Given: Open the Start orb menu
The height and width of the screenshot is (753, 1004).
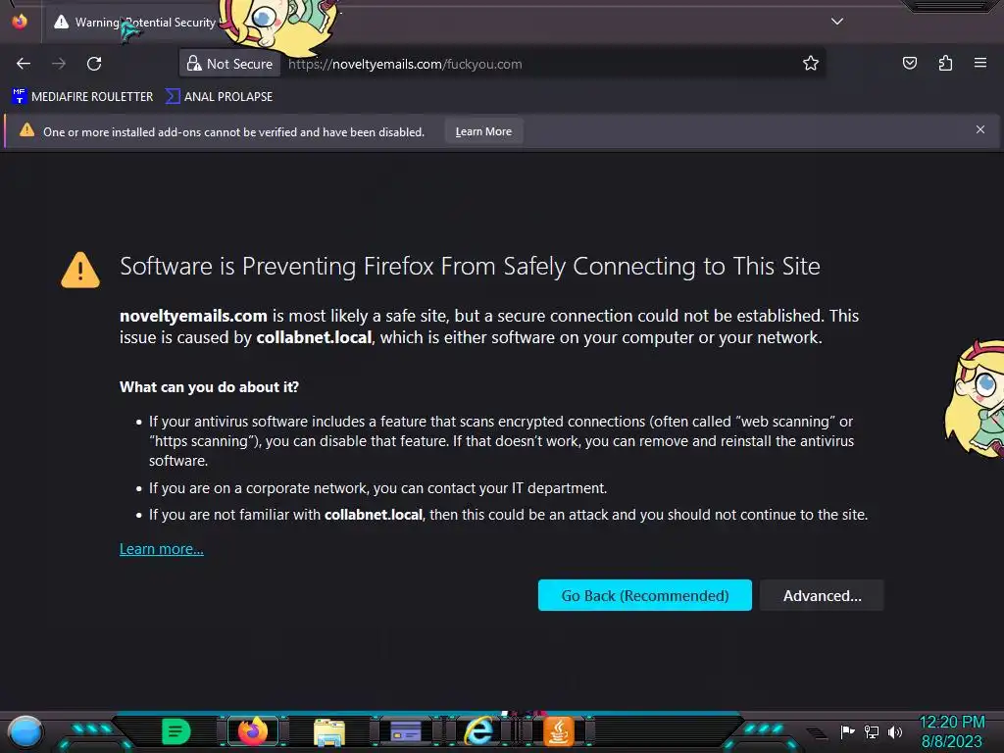Looking at the screenshot, I should pyautogui.click(x=25, y=731).
